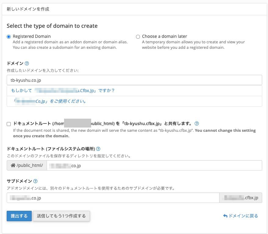Click the Select the type of domain heading
Viewport: 268px width, 234px height.
pyautogui.click(x=52, y=26)
